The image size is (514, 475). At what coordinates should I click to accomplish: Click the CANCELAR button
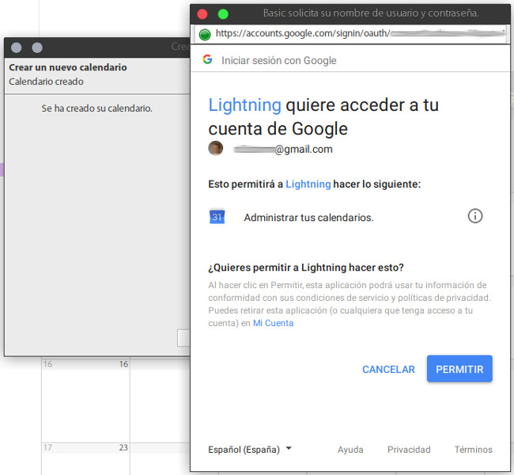coord(388,369)
